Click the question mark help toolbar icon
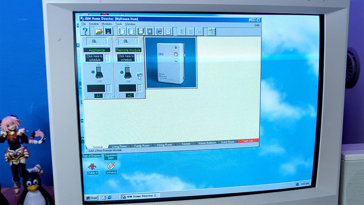Image resolution: width=364 pixels, height=205 pixels. point(85,31)
